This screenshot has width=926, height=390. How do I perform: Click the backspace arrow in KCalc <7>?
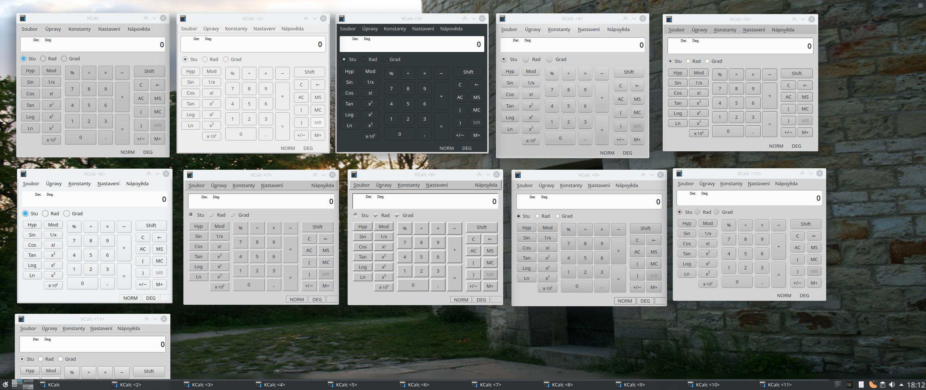click(326, 239)
